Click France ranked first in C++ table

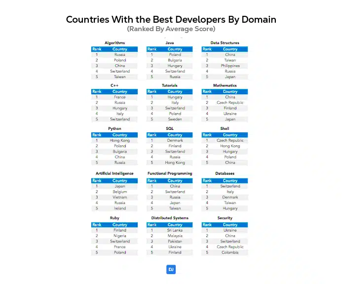[119, 97]
